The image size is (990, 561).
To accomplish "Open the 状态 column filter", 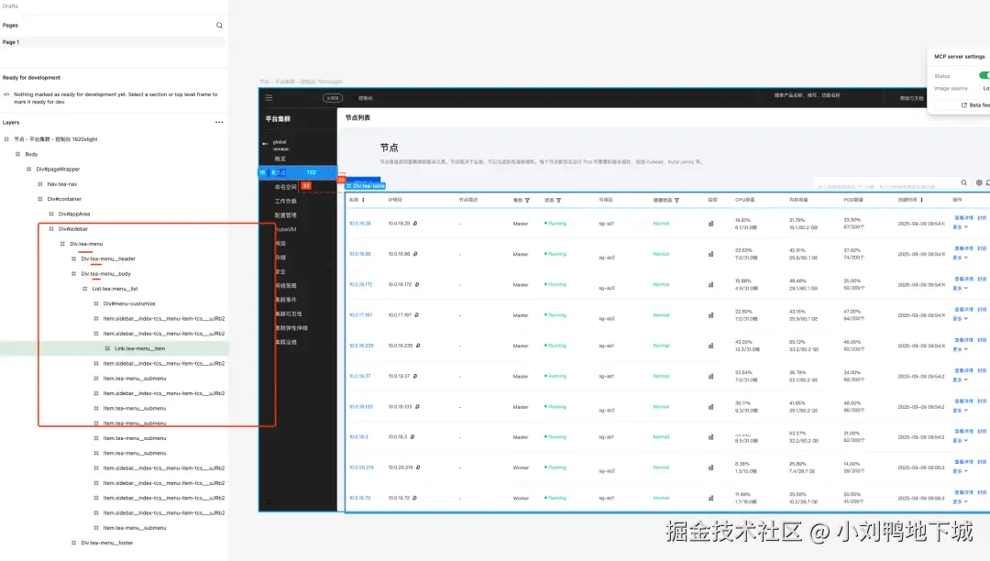I will coord(559,200).
